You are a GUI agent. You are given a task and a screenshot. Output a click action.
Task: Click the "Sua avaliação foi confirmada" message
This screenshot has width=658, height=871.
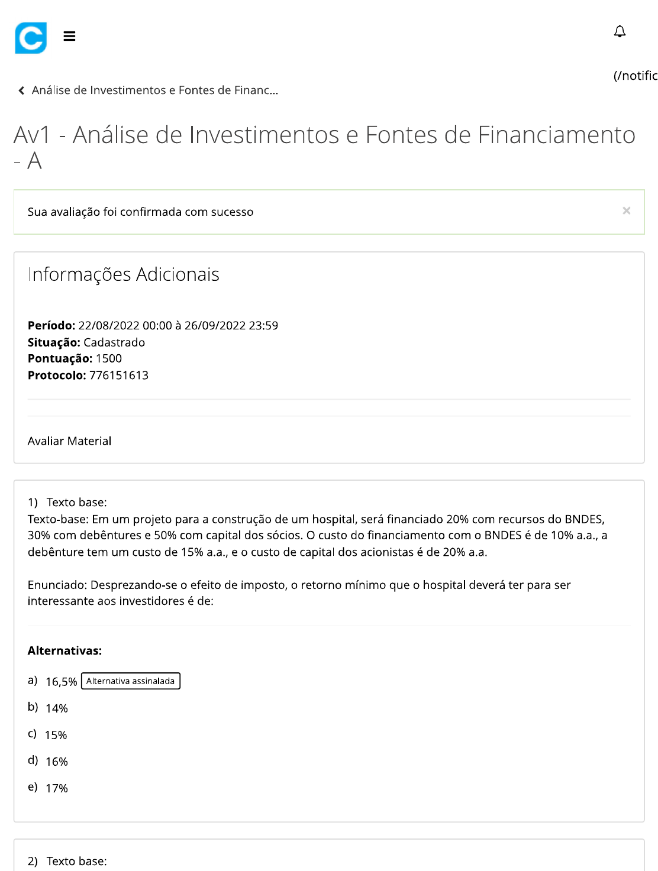(140, 212)
